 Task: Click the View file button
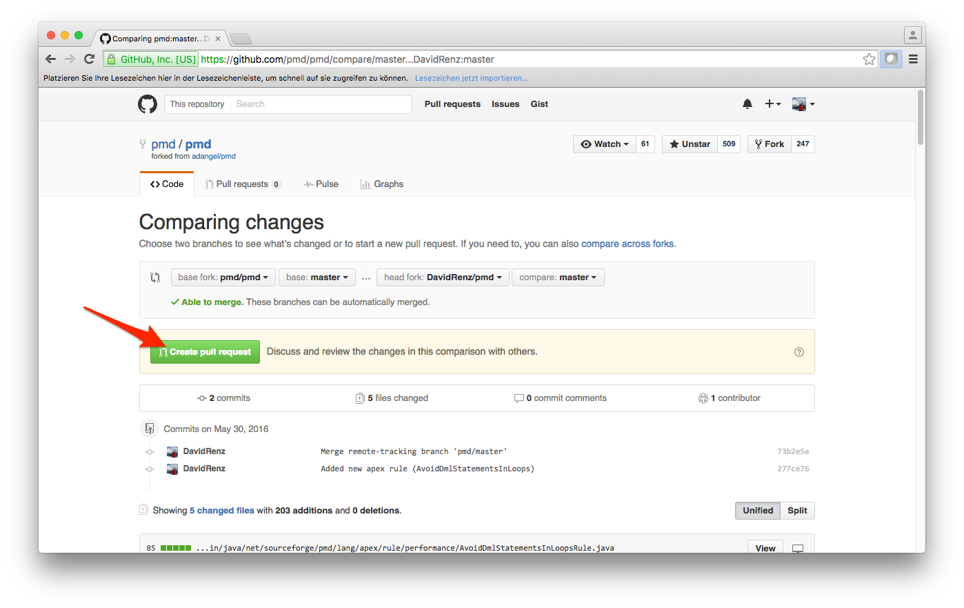[x=765, y=548]
